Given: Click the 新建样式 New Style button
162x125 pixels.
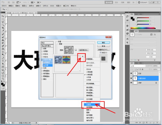Looking at the screenshot, I should 103,50.
